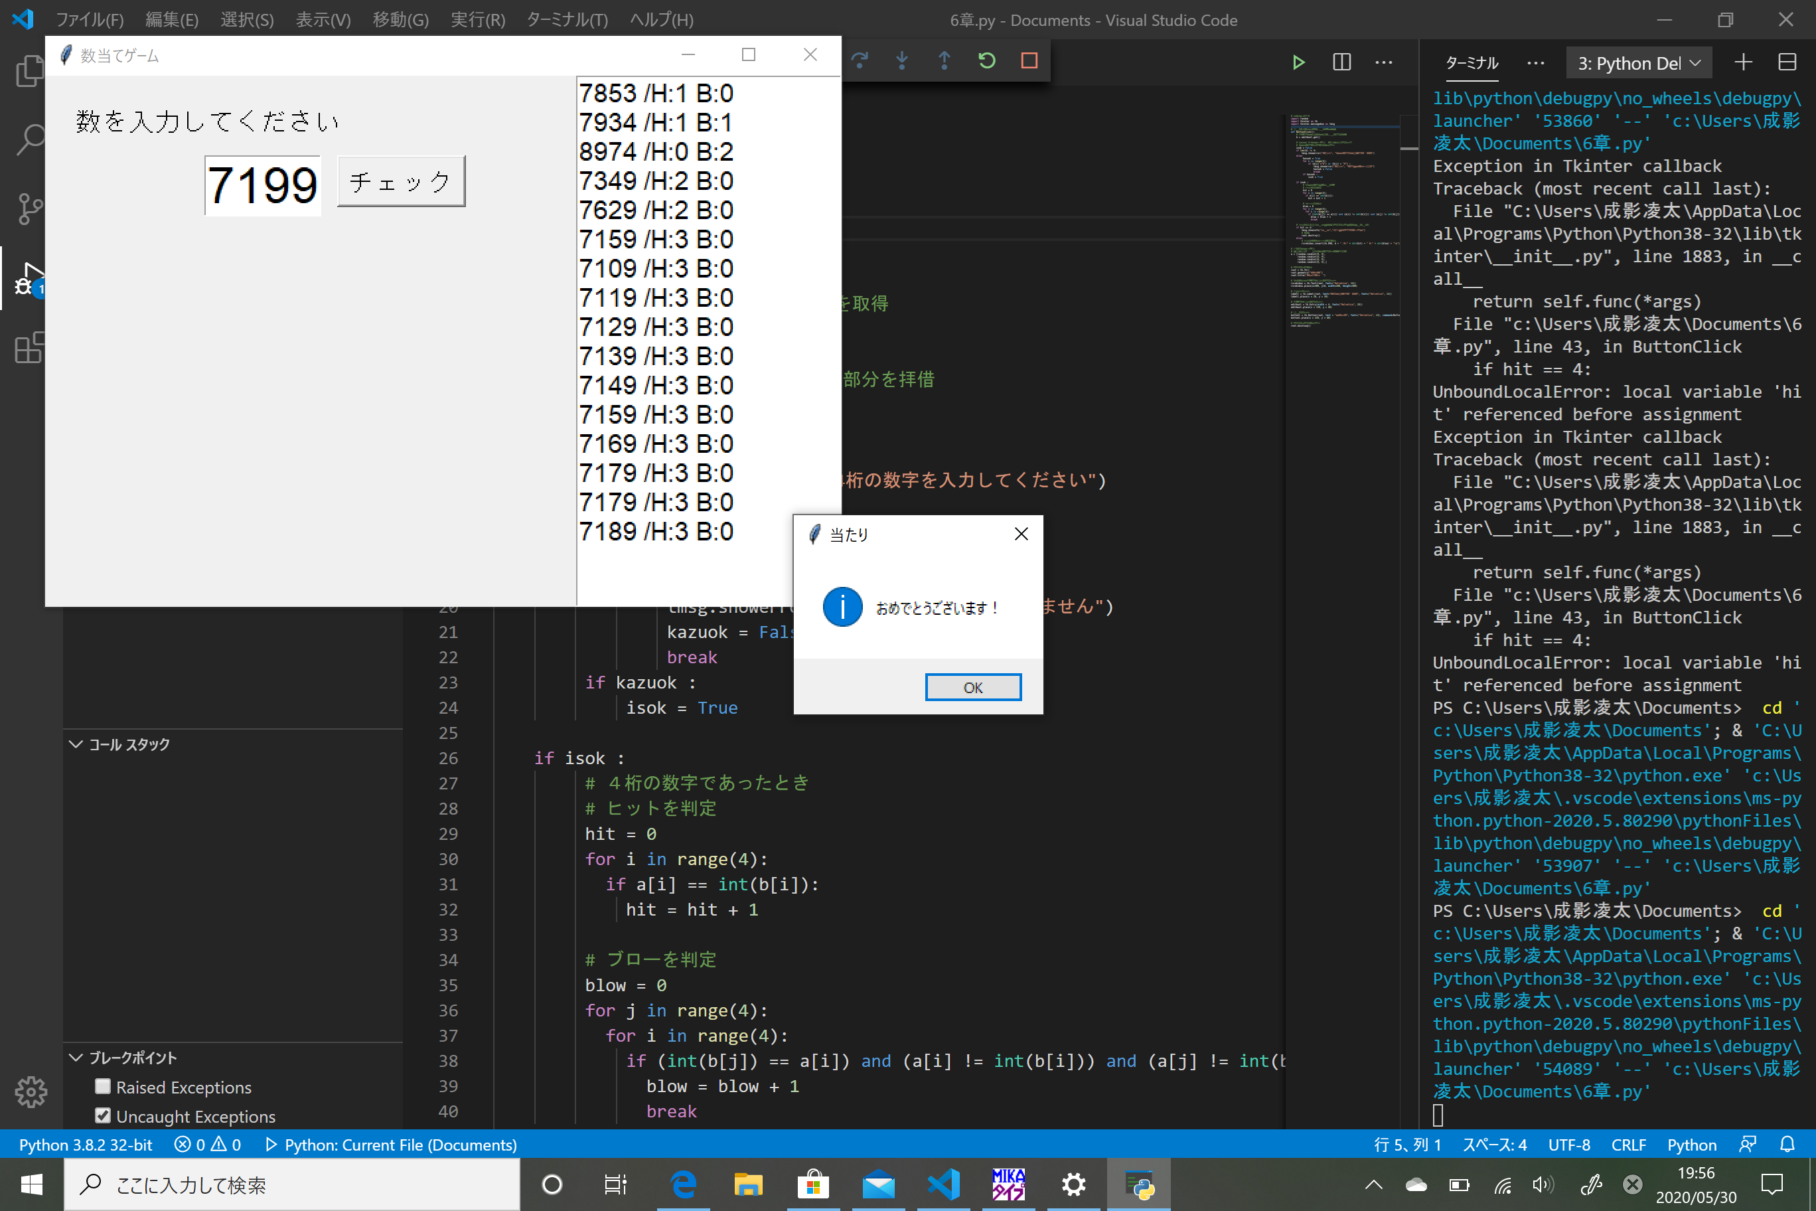
Task: Collapse the ブレークポイント section
Action: coord(76,1058)
